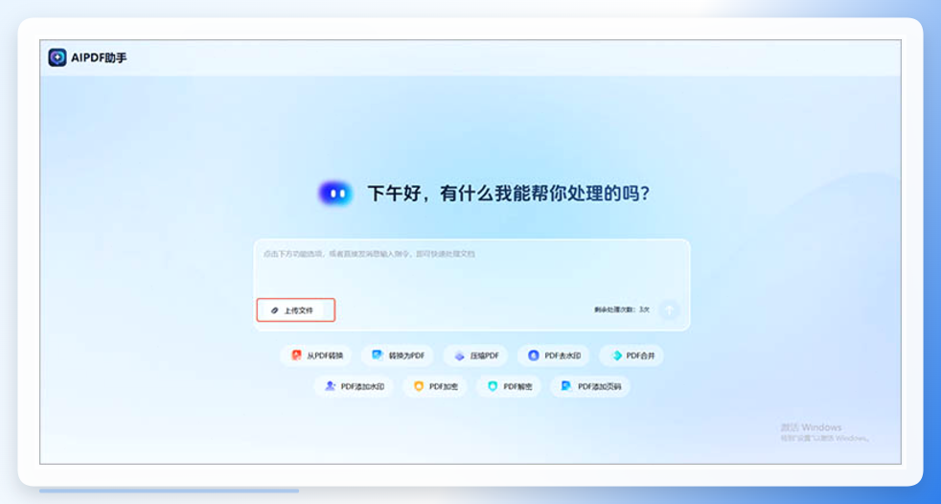The height and width of the screenshot is (504, 941).
Task: Click the 上传文件 upload button
Action: pos(296,310)
